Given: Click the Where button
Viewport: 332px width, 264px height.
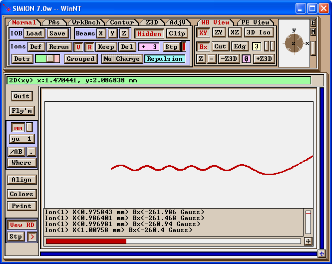Looking at the screenshot, I should (x=22, y=163).
